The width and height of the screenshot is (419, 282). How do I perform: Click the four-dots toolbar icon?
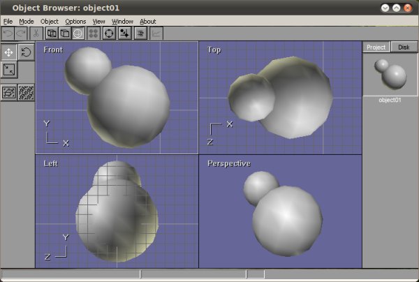pyautogui.click(x=94, y=33)
